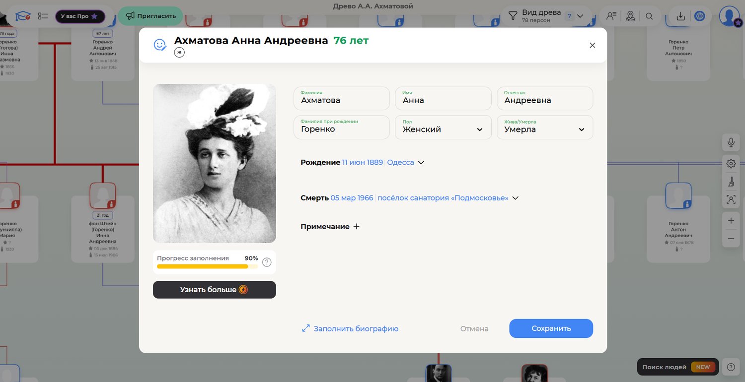Click the download tree icon
Viewport: 745px width, 382px height.
click(x=680, y=16)
